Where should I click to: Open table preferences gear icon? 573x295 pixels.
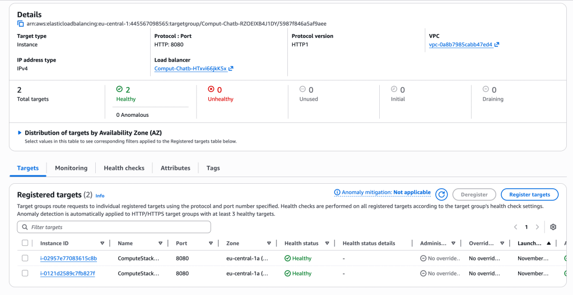click(553, 227)
